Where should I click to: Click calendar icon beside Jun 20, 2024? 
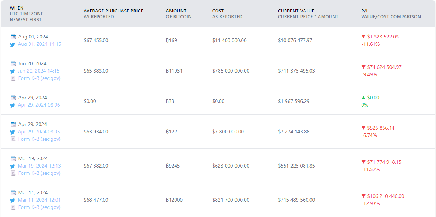(13, 64)
